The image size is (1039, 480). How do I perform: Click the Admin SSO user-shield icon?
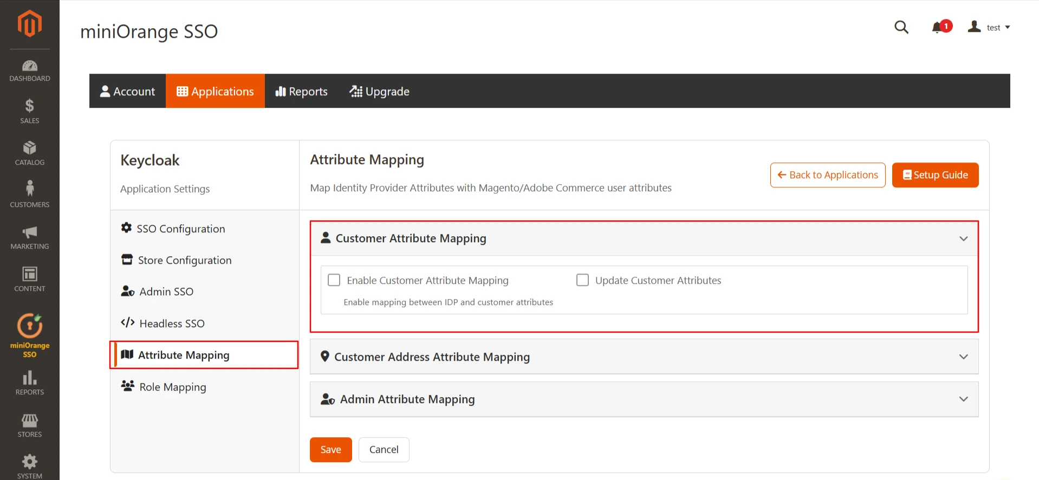pos(128,291)
